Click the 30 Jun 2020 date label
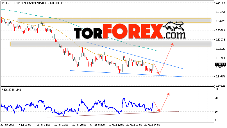This screenshot has width=227, height=128. [8, 125]
